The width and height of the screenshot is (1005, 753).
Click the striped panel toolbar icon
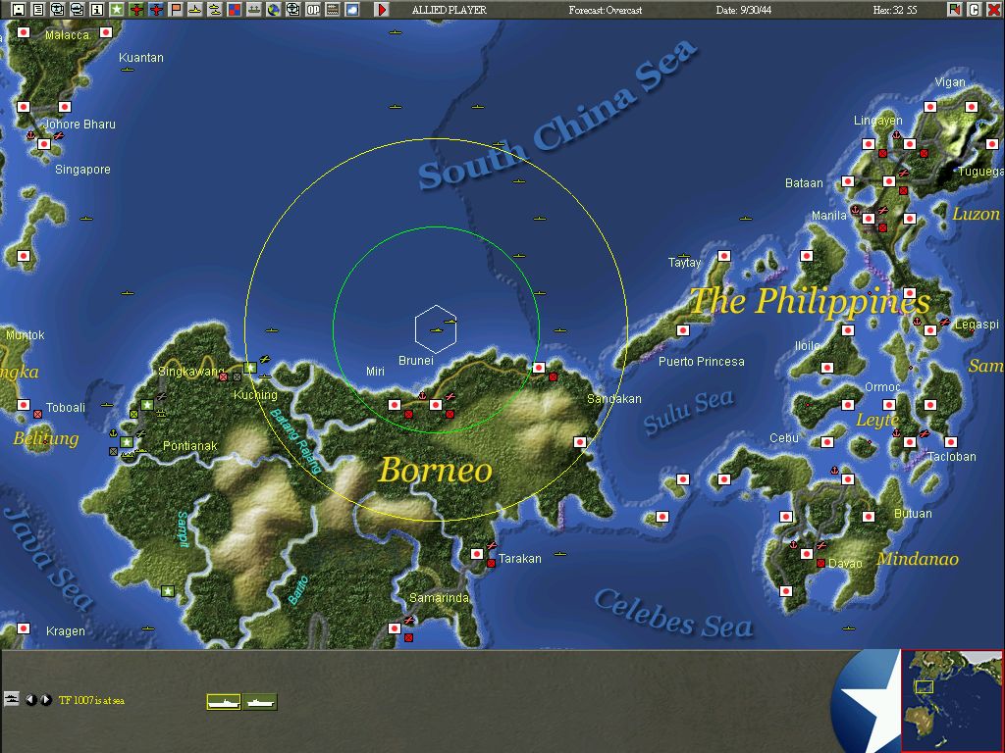(x=333, y=9)
